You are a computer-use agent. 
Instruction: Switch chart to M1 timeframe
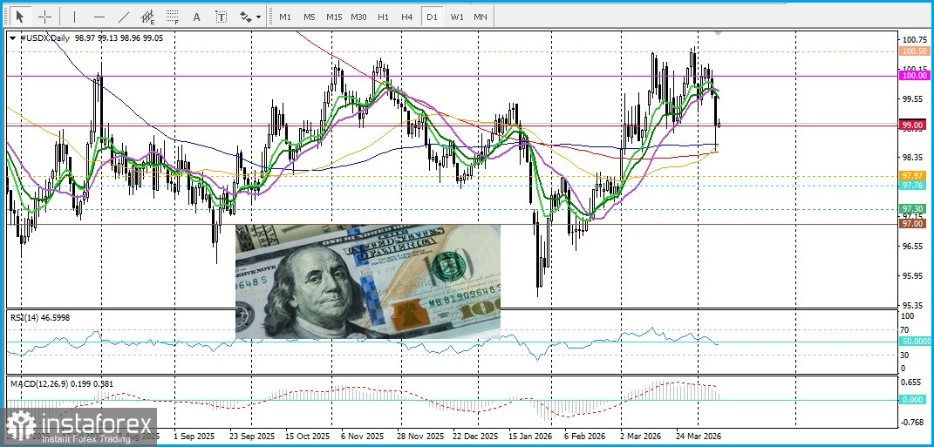pyautogui.click(x=285, y=17)
